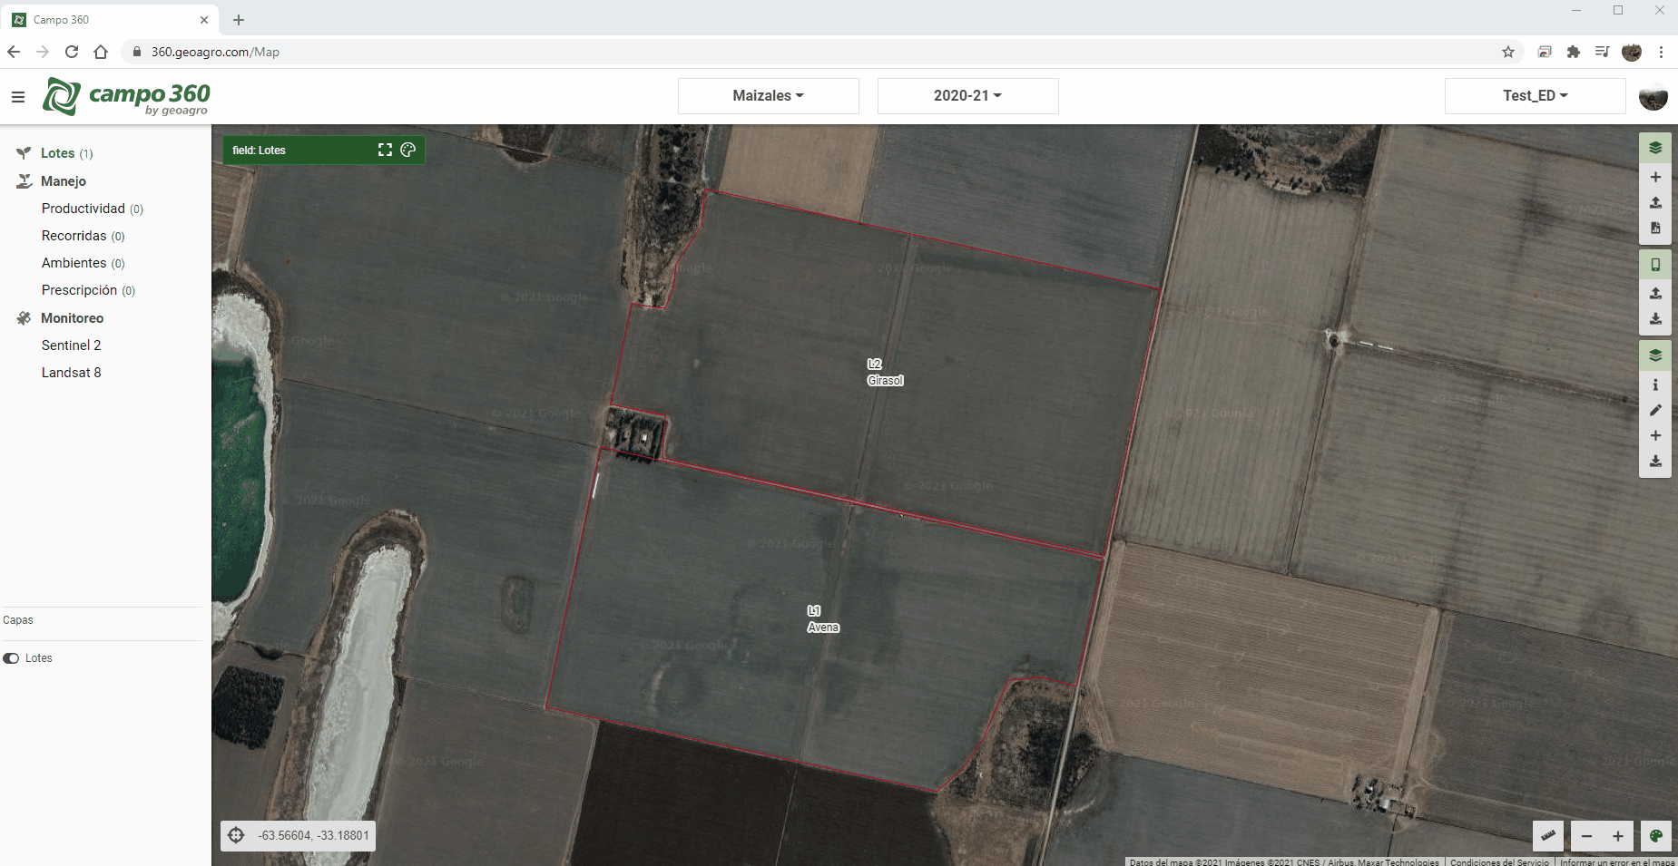Click the upload icon above the chart document icon

[1655, 202]
